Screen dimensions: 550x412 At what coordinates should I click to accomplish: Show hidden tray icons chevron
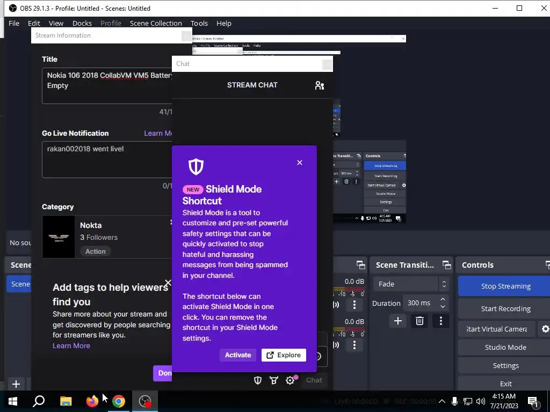(x=442, y=401)
